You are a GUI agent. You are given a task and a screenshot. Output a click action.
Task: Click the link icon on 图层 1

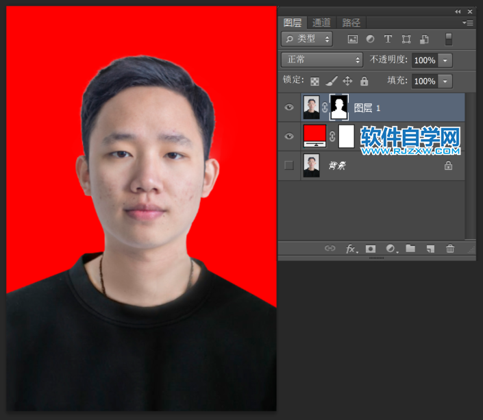[325, 108]
